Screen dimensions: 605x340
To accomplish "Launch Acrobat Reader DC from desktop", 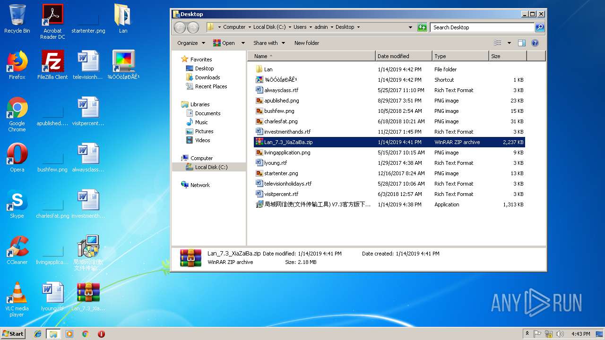I will click(x=52, y=22).
